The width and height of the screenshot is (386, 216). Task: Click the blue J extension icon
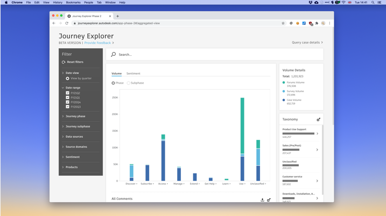tap(304, 23)
